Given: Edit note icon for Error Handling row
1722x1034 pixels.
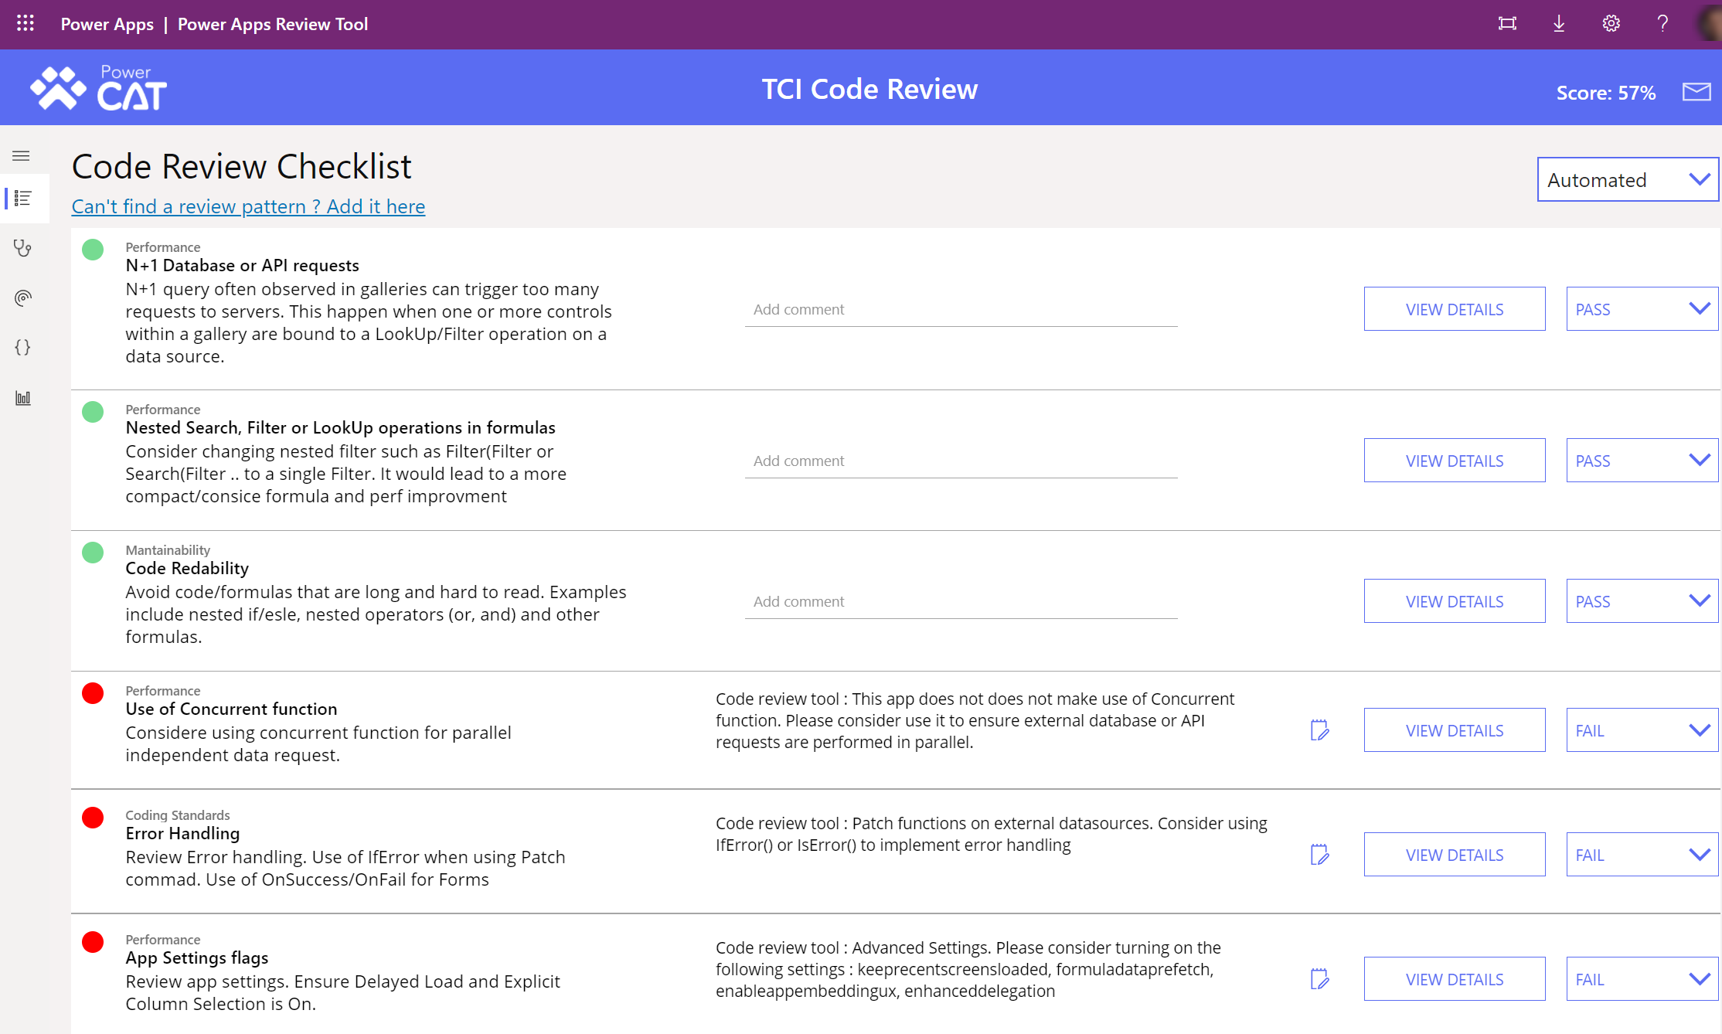Looking at the screenshot, I should [1319, 854].
